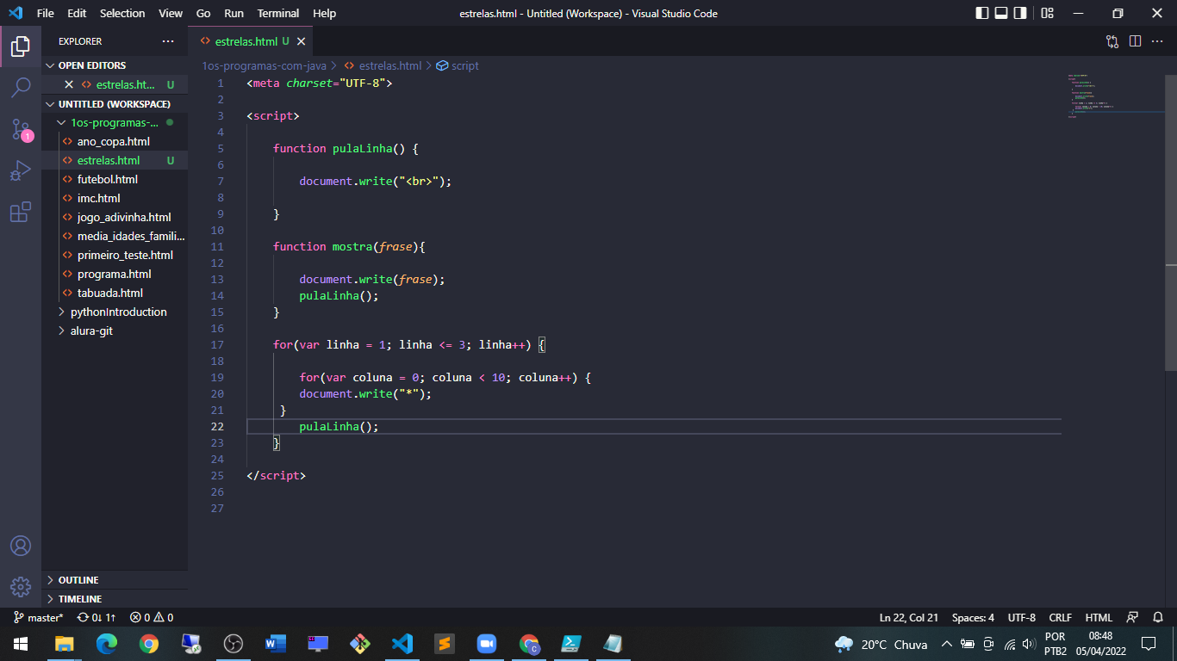Open the Terminal menu
Screen dimensions: 1177x661
[x=278, y=13]
